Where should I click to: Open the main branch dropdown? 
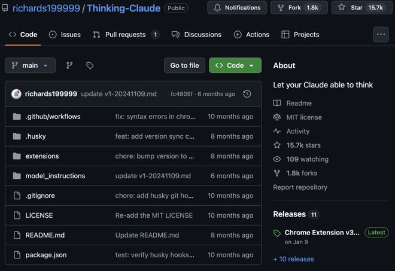click(31, 65)
